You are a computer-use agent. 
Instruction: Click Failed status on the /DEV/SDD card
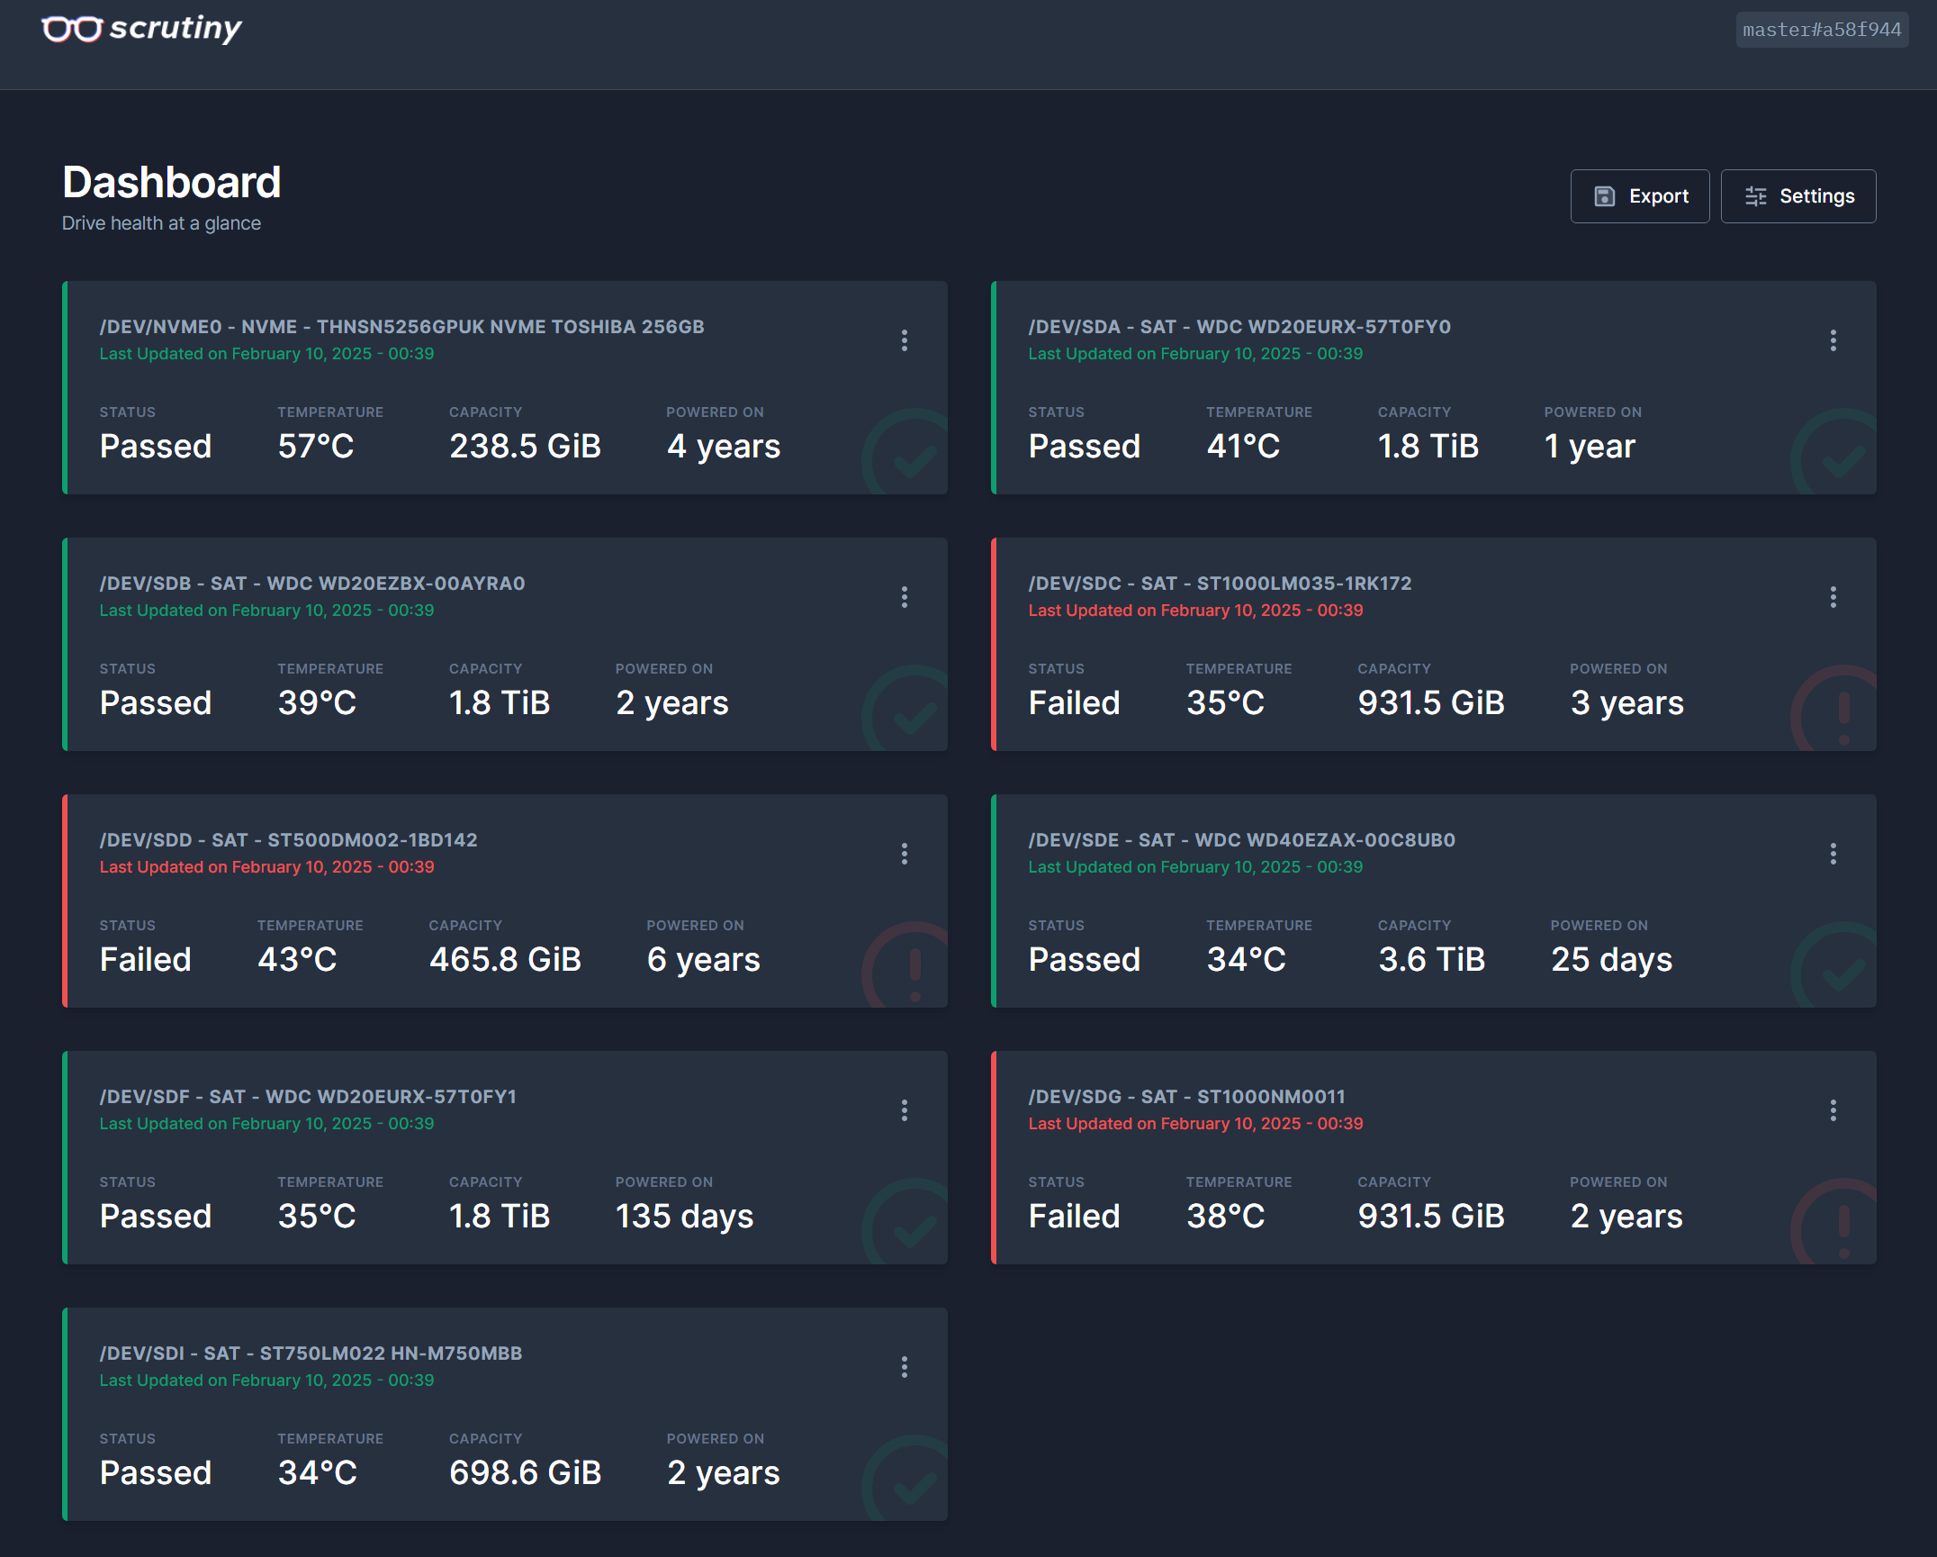tap(145, 960)
